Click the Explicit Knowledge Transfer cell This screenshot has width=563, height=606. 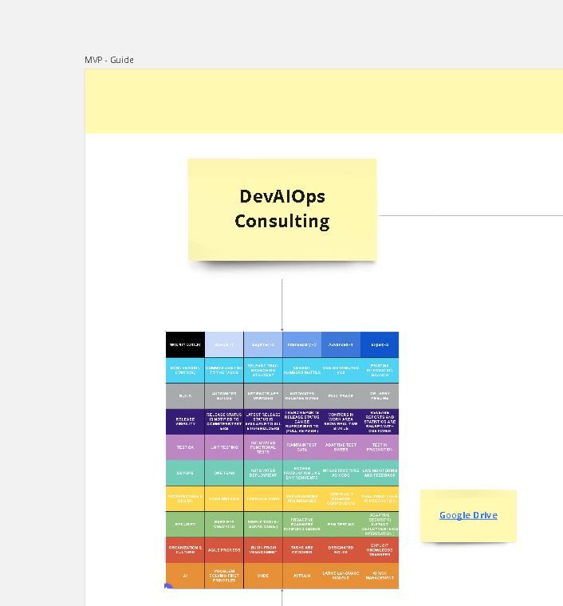tap(380, 550)
